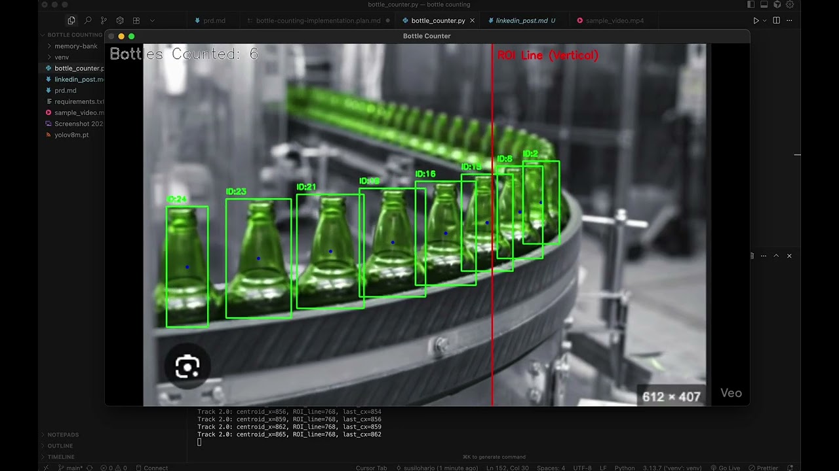This screenshot has height=471, width=839.
Task: Open the Screenshot file in explorer
Action: tap(71, 124)
